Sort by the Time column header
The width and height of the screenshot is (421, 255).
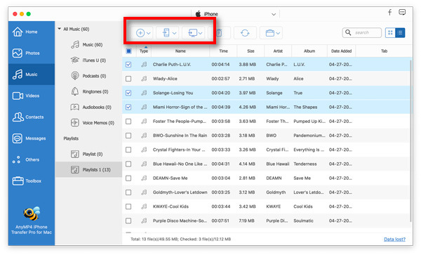(223, 51)
